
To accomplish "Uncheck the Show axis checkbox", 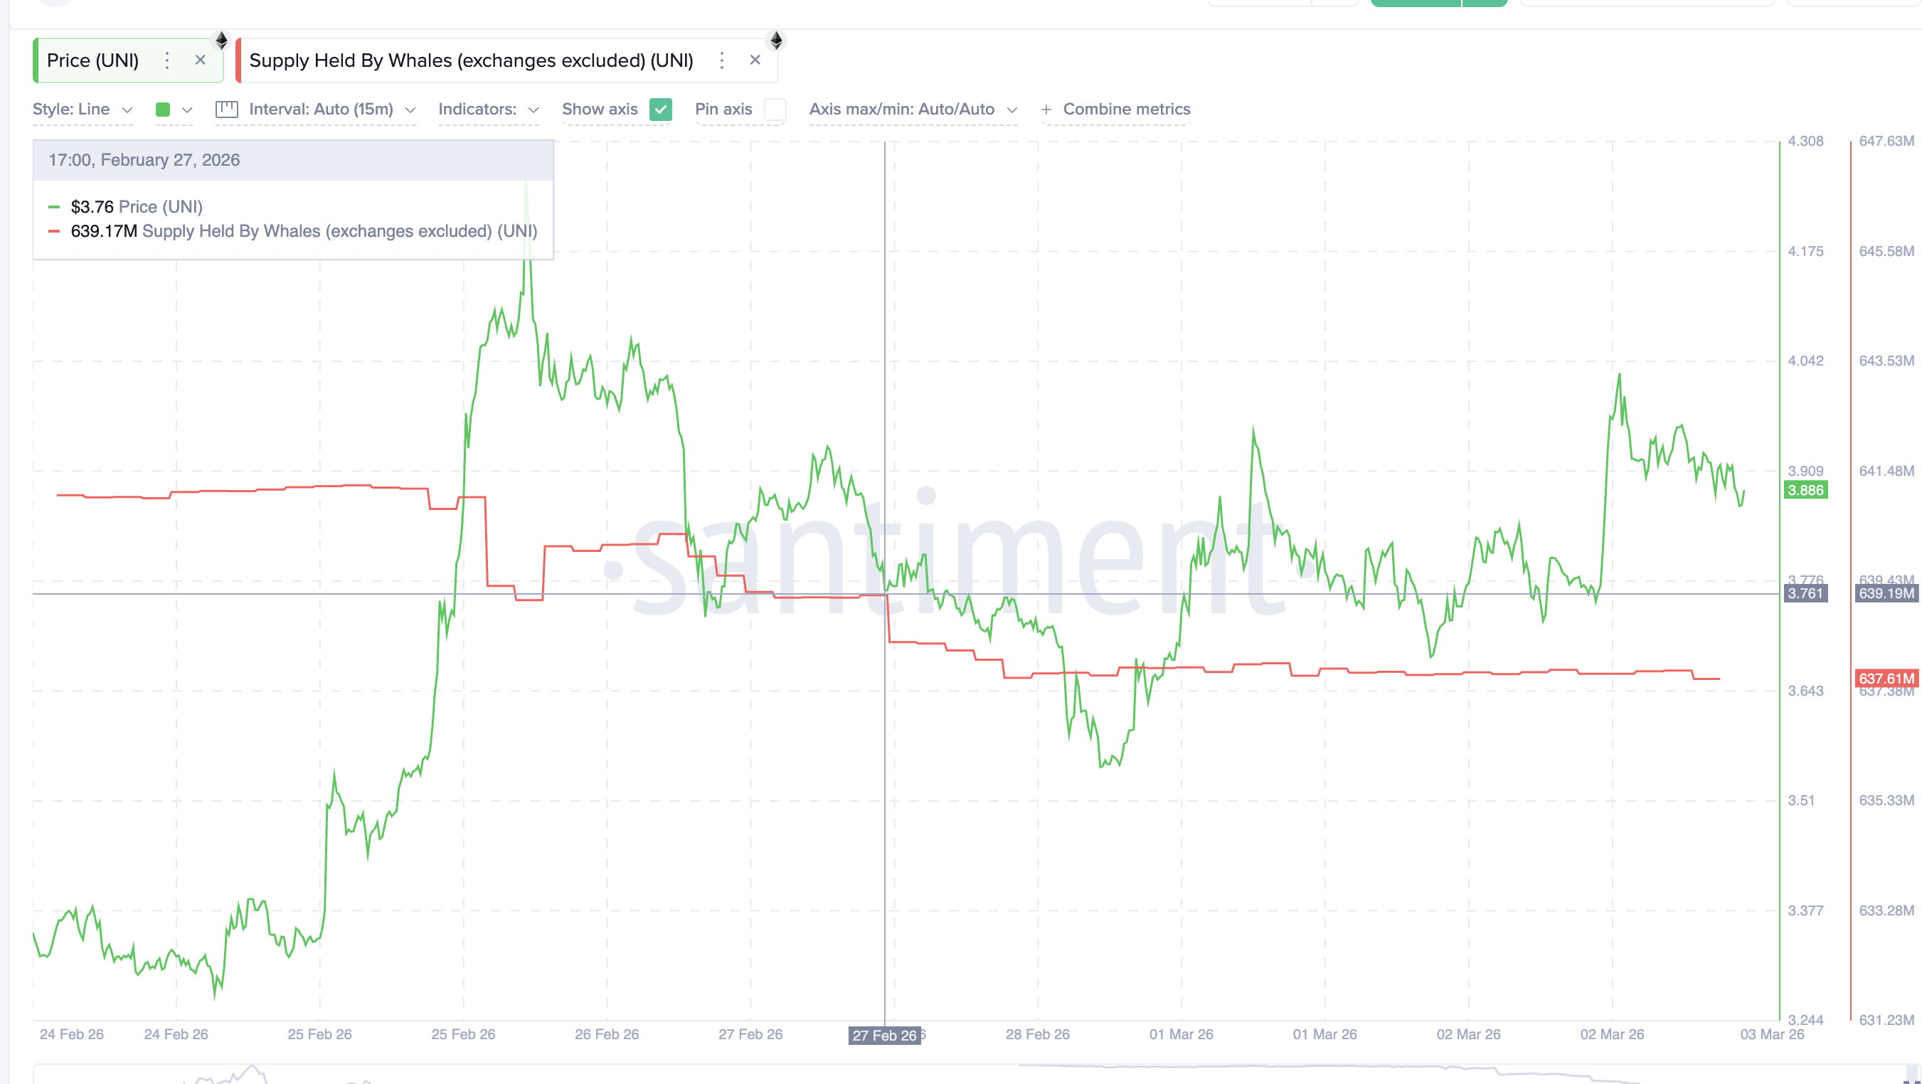I will coord(660,110).
